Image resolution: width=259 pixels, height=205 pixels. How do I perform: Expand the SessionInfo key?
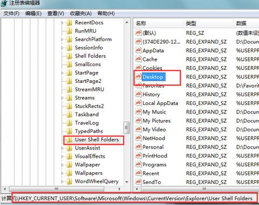tap(62, 48)
